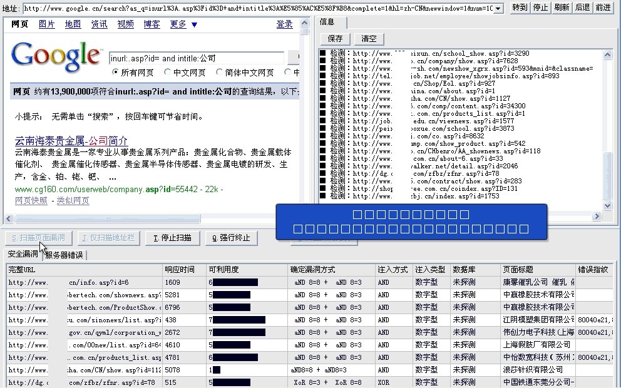This screenshot has width=621, height=388.
Task: Click into the address URL field
Action: [258, 8]
